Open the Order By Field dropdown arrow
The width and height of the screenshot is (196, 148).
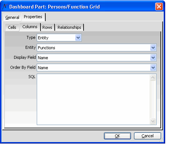coord(153,68)
